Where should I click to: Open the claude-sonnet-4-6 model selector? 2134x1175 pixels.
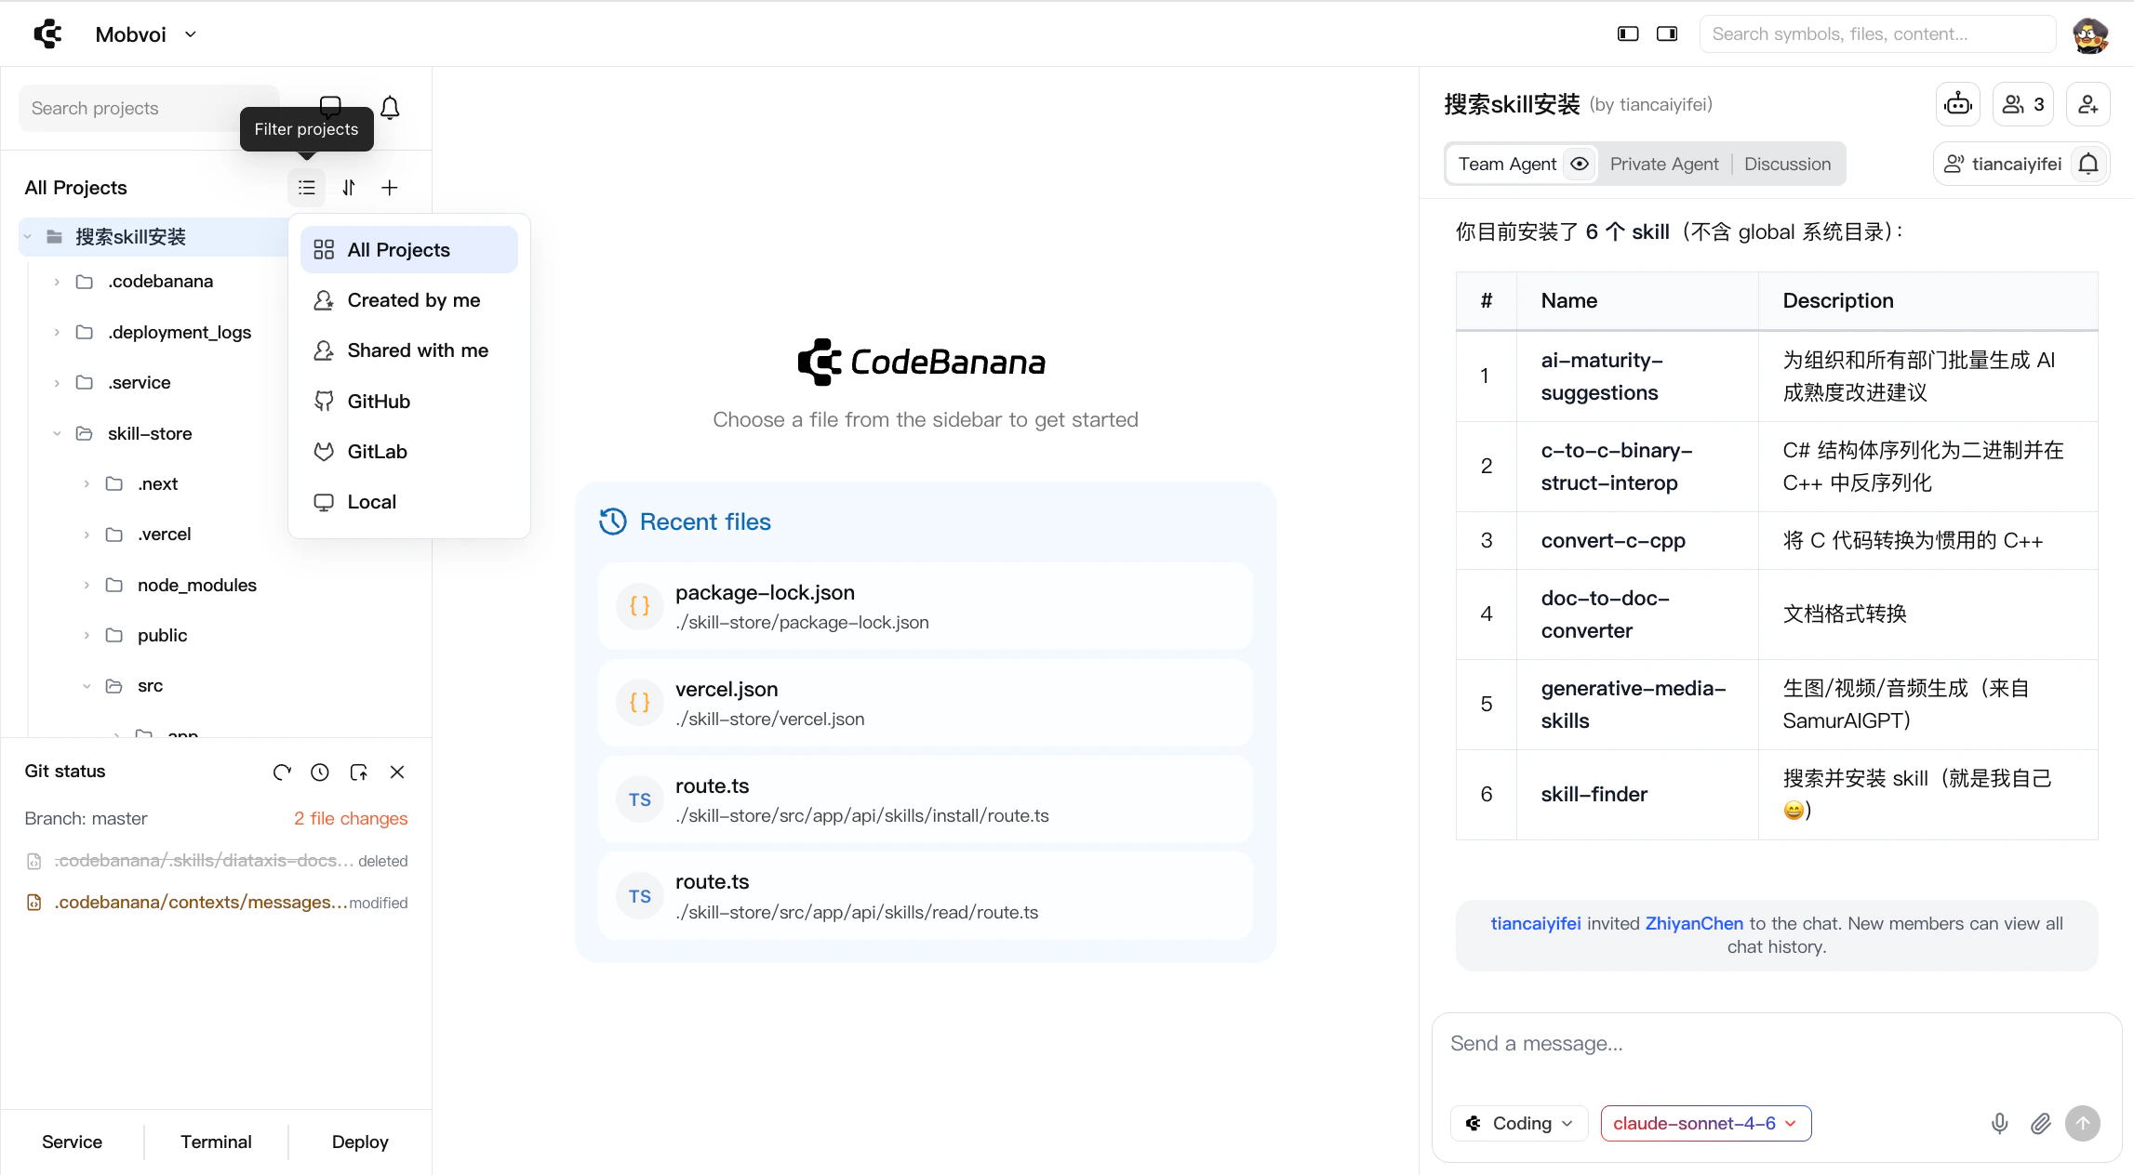1704,1123
